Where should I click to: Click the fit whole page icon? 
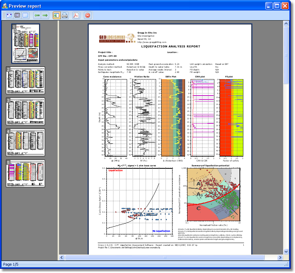[x=17, y=15]
